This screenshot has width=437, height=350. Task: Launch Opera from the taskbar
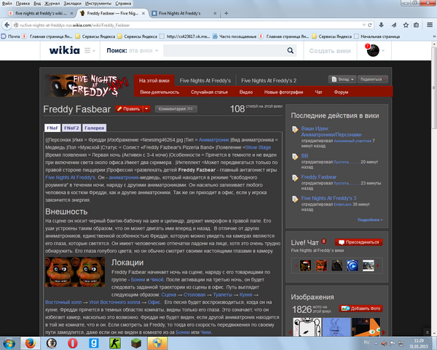click(72, 343)
